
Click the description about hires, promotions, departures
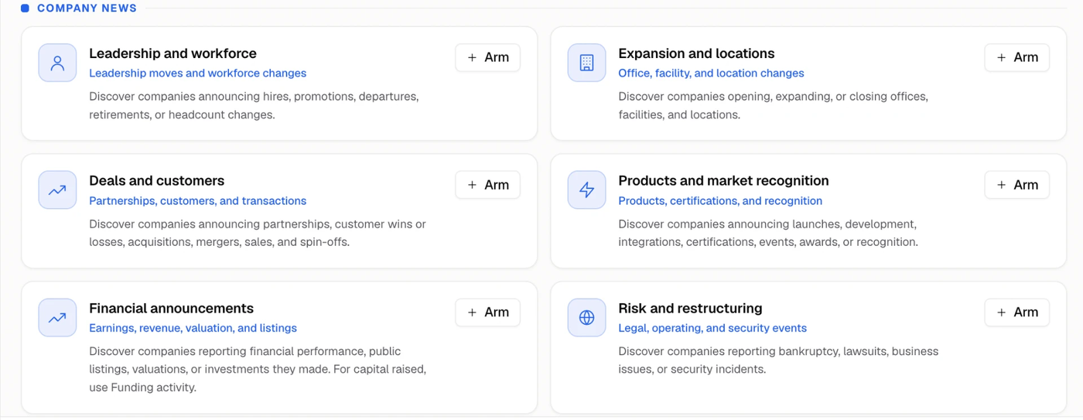254,106
